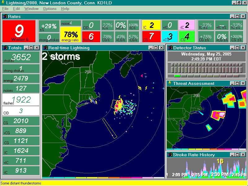
Task: Click the status bar message 'Some distant thunderstorms'
Action: [21, 183]
